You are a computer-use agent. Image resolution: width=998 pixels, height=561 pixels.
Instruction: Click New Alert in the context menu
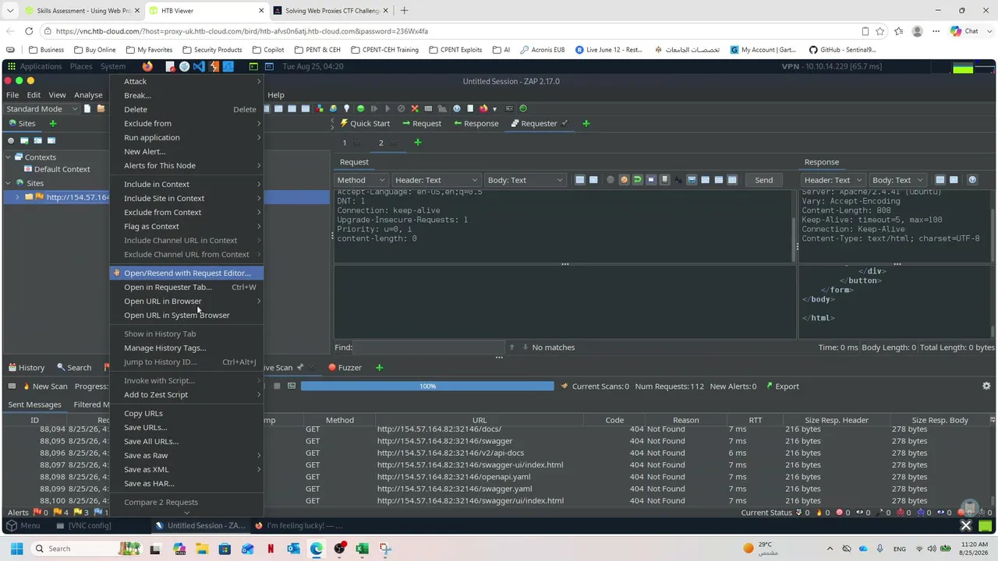186,151
